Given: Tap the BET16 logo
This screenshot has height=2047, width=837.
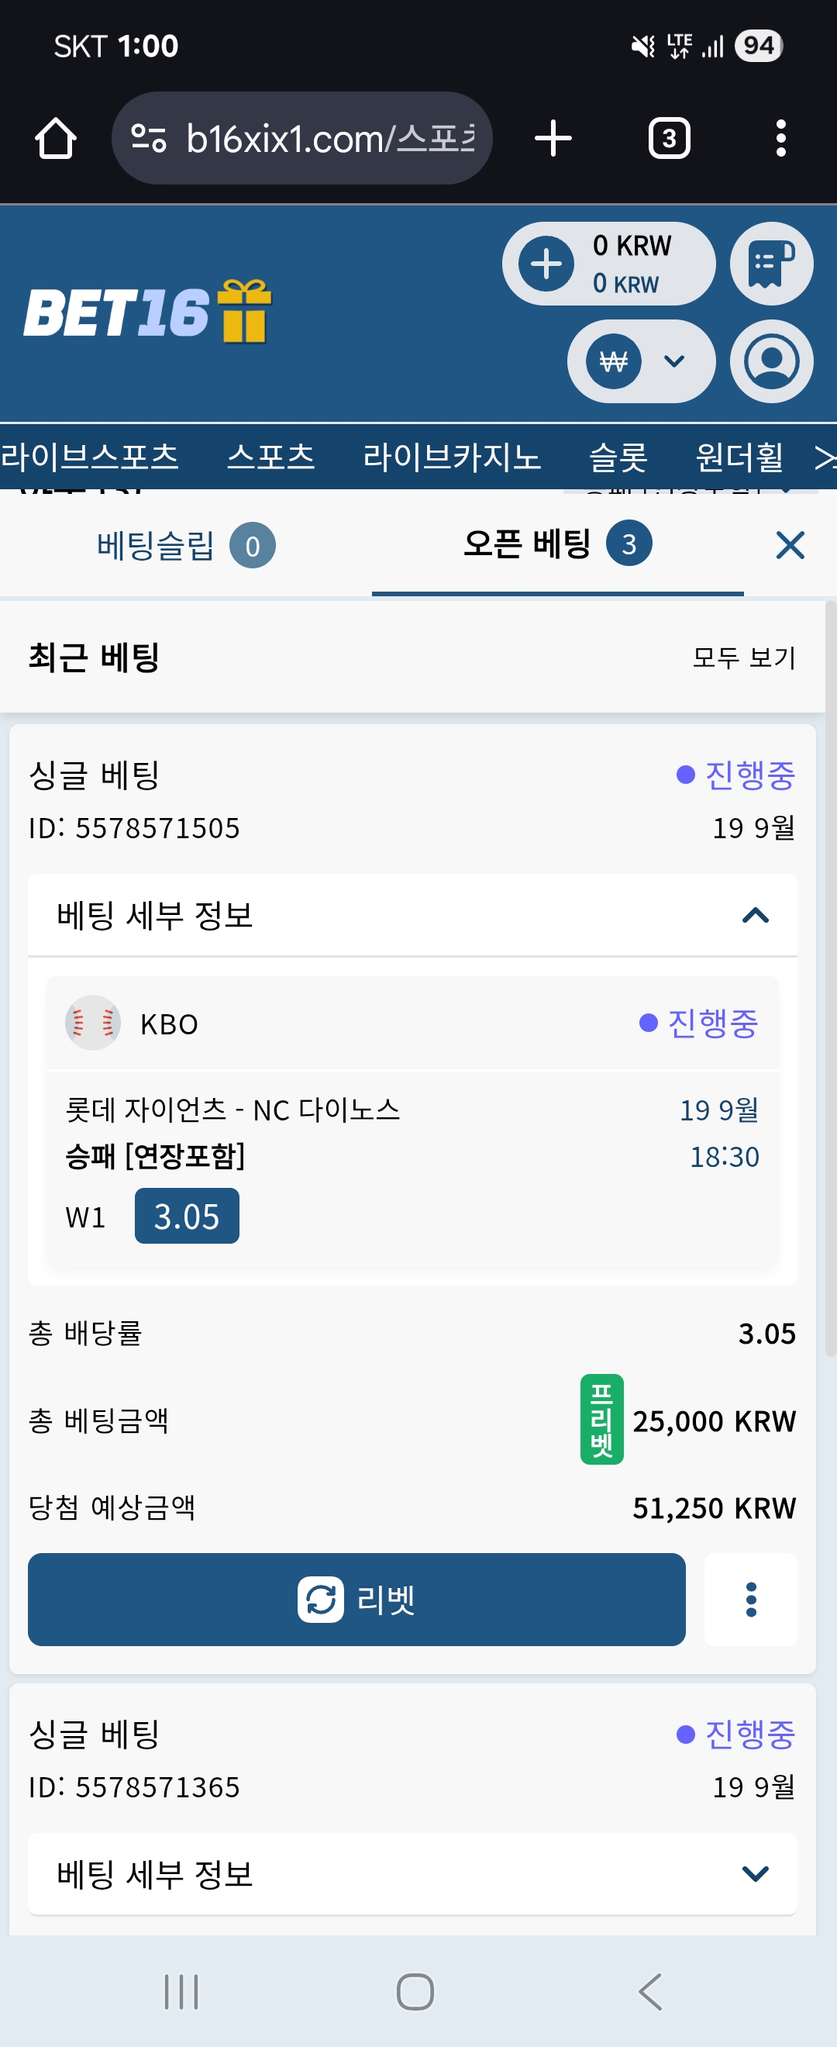Looking at the screenshot, I should (x=148, y=311).
